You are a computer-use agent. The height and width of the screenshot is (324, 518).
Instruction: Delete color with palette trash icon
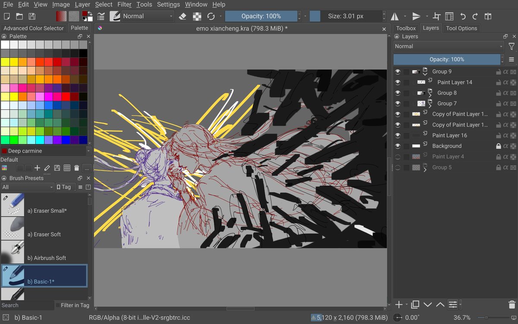(x=76, y=168)
